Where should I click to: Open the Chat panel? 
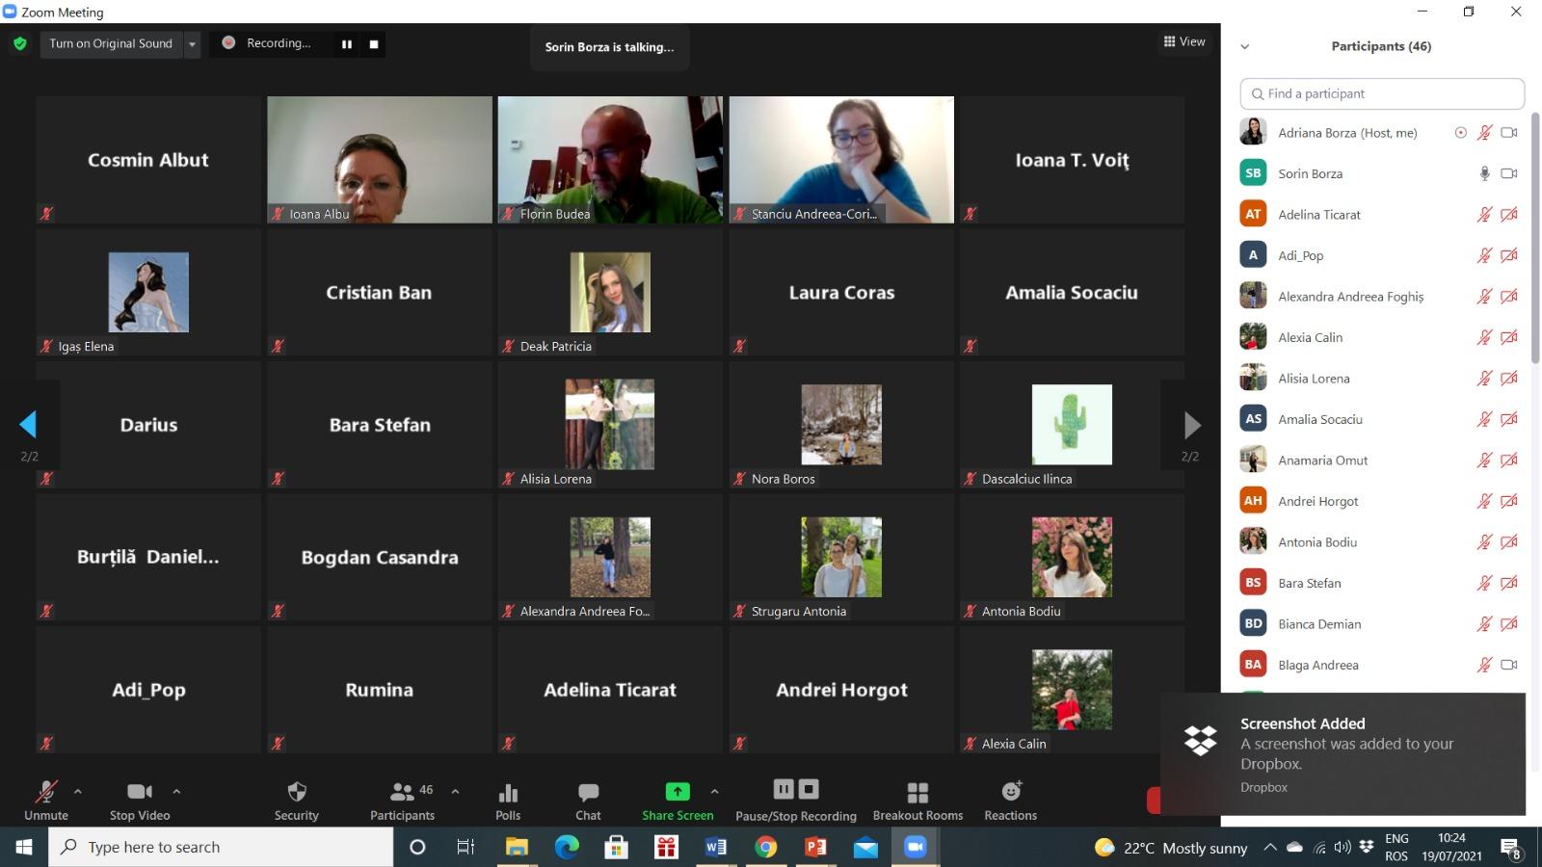[588, 792]
